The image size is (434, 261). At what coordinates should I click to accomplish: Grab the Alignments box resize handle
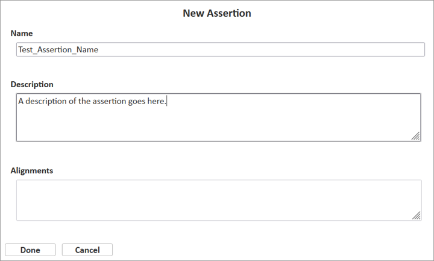point(416,215)
